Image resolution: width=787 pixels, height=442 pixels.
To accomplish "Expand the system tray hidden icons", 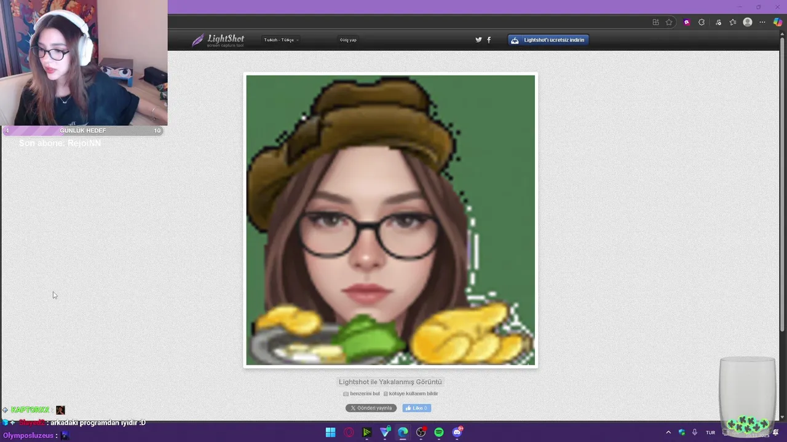I will (668, 432).
